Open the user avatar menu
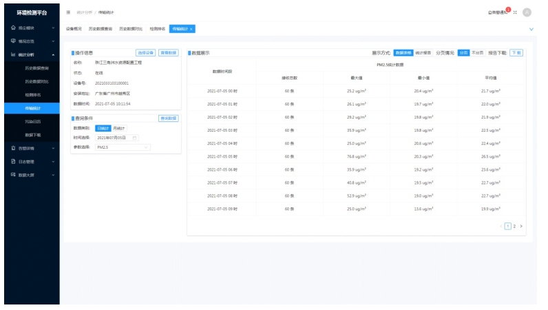 tap(527, 12)
